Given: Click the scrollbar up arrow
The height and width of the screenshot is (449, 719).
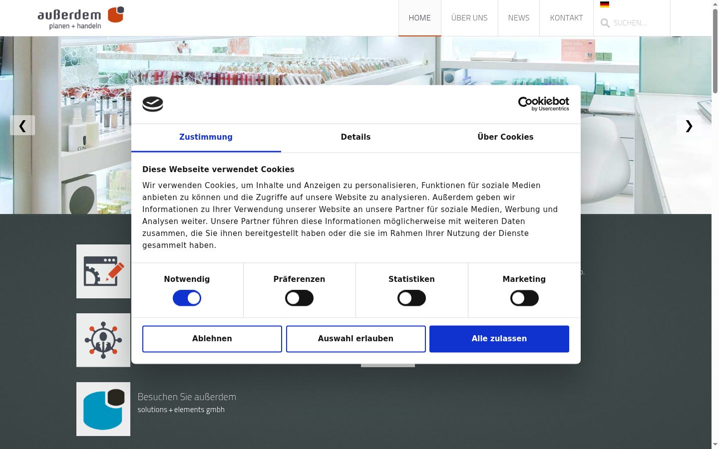Looking at the screenshot, I should pyautogui.click(x=715, y=4).
